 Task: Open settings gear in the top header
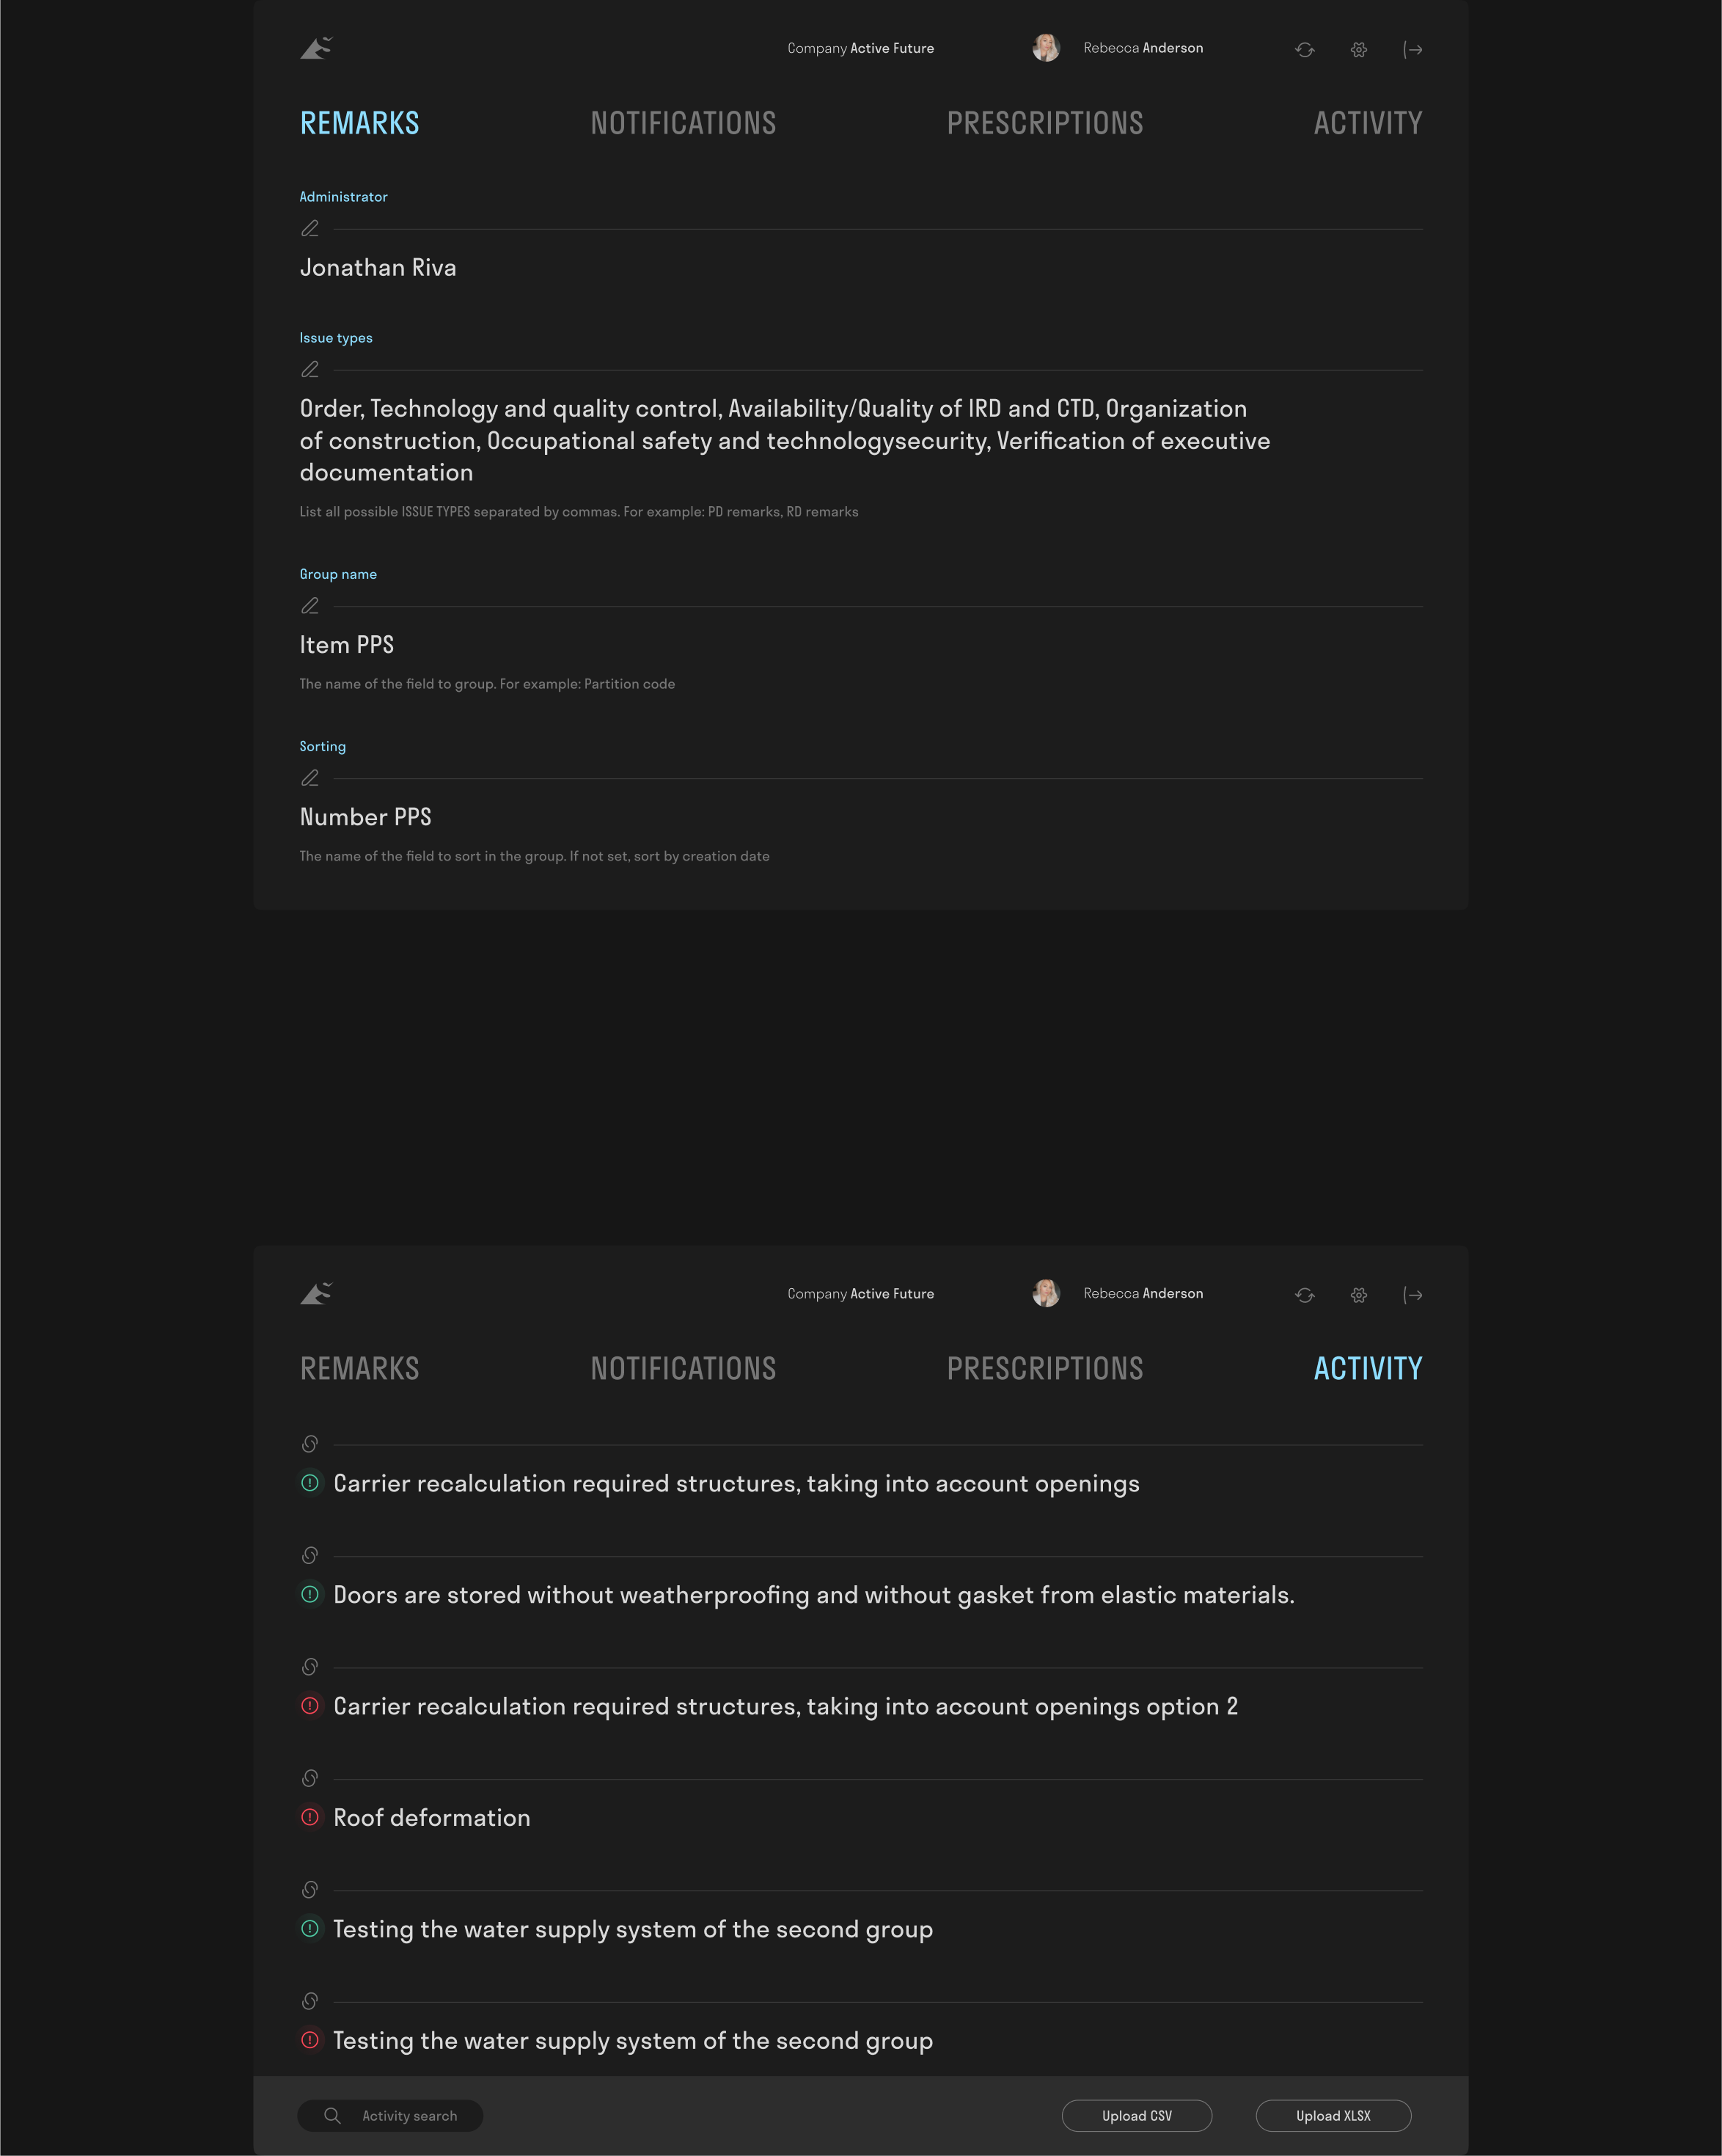point(1358,49)
